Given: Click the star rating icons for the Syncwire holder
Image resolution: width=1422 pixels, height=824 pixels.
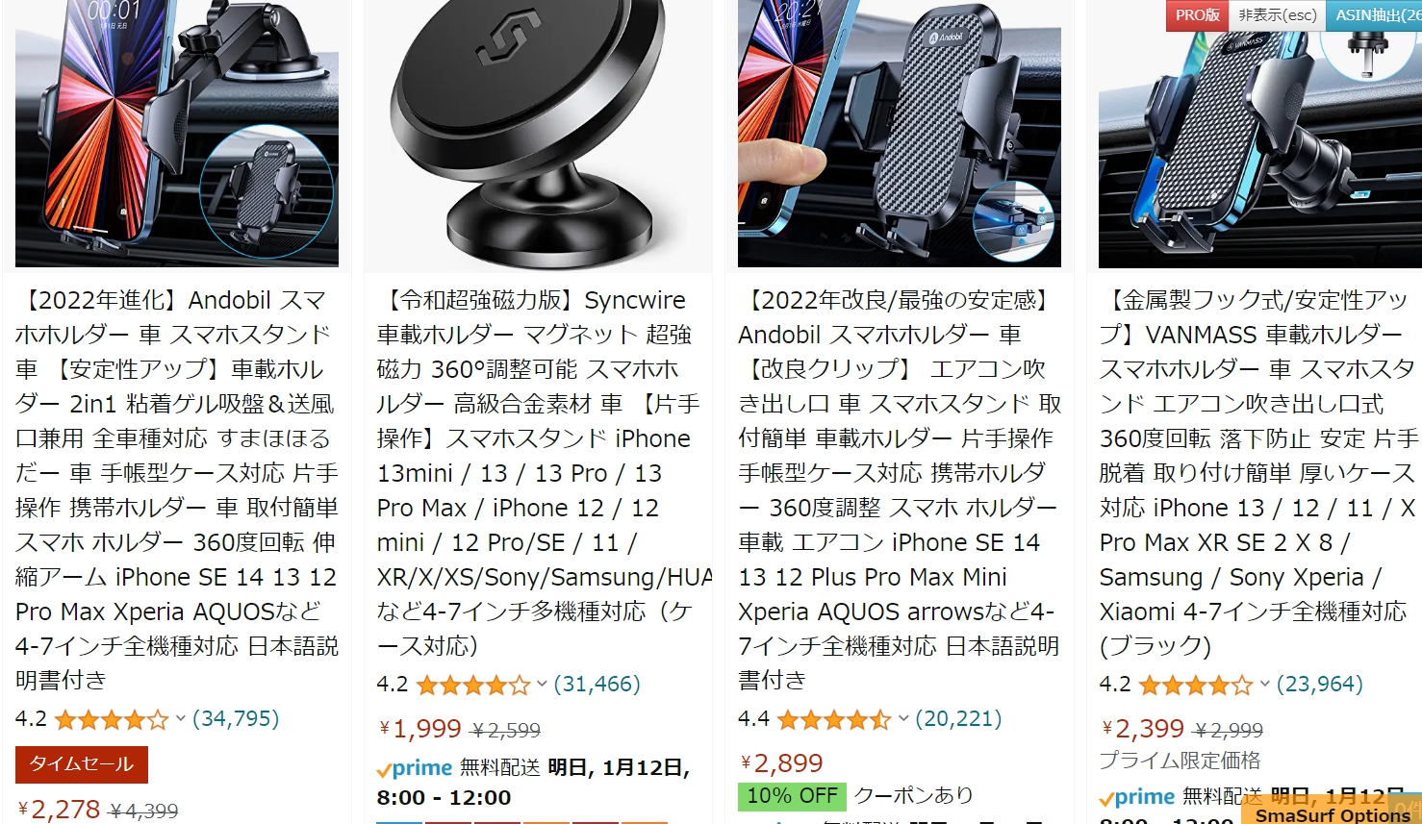Looking at the screenshot, I should point(472,685).
